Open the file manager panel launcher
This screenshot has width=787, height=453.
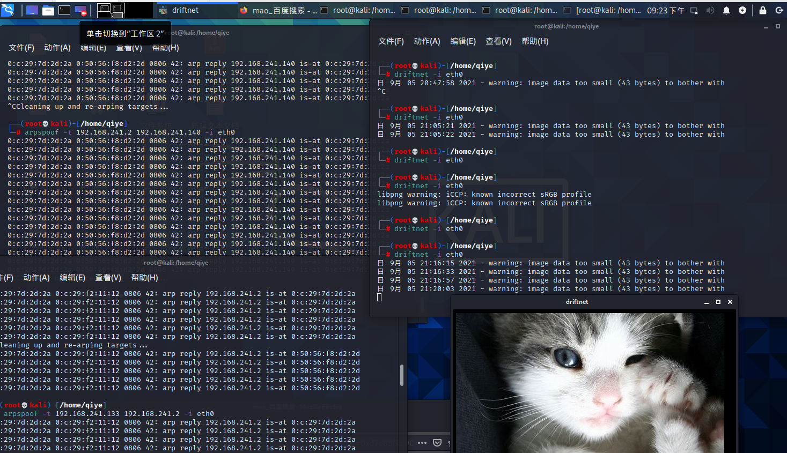(x=48, y=10)
